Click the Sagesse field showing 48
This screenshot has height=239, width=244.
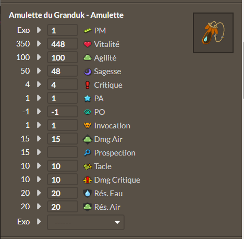(63, 71)
